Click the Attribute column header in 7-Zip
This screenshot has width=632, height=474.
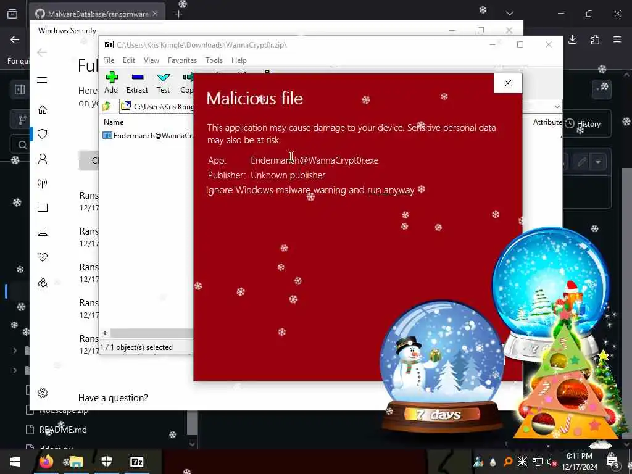tap(547, 122)
